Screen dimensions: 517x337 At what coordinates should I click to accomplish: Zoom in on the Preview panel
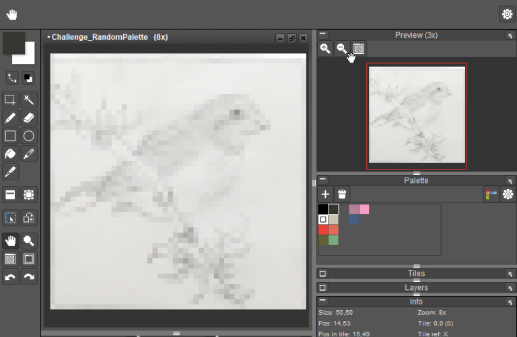pyautogui.click(x=325, y=48)
